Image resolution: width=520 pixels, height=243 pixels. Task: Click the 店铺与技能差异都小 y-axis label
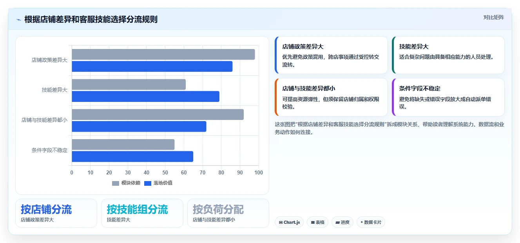click(x=45, y=120)
